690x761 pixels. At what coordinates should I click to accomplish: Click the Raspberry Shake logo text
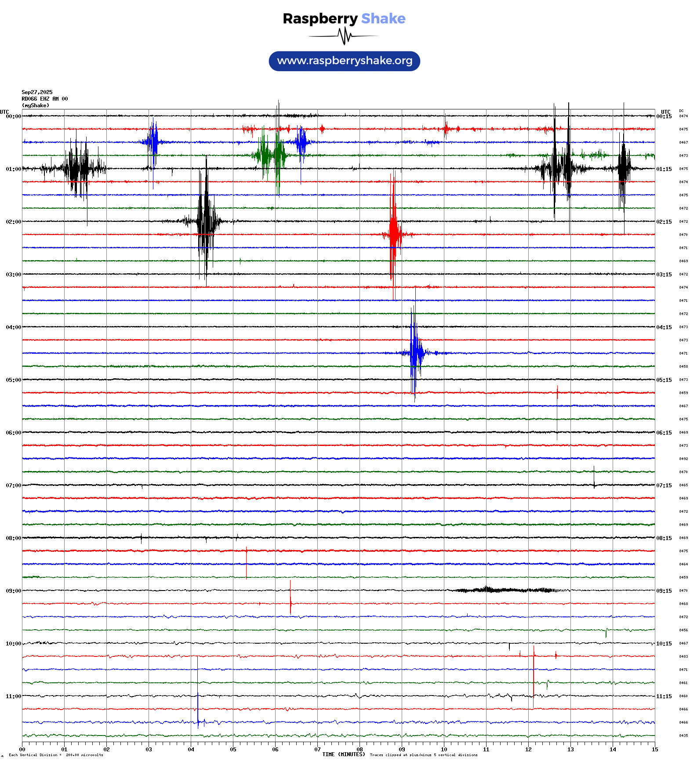[x=344, y=18]
